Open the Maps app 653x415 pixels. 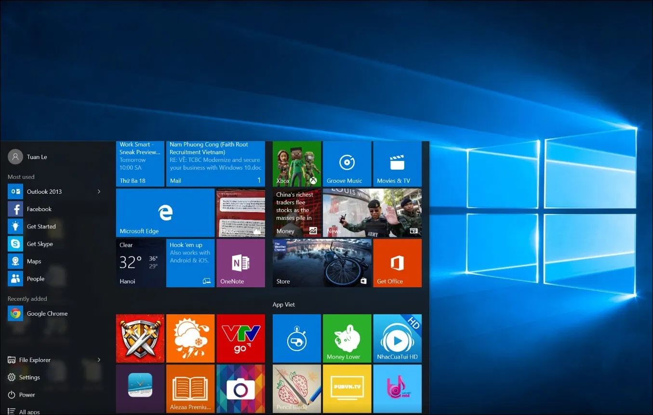click(35, 261)
